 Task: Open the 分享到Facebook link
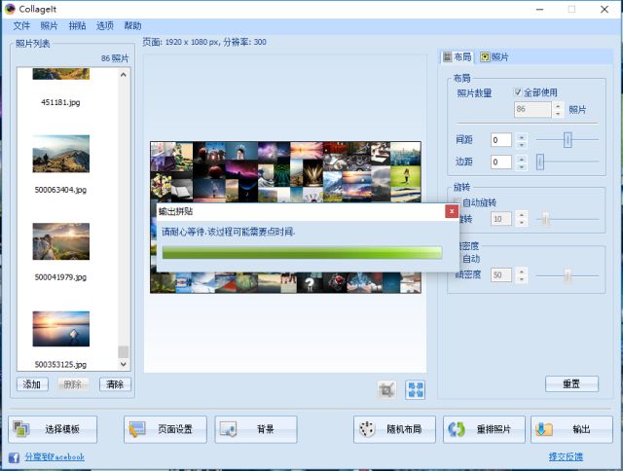55,457
